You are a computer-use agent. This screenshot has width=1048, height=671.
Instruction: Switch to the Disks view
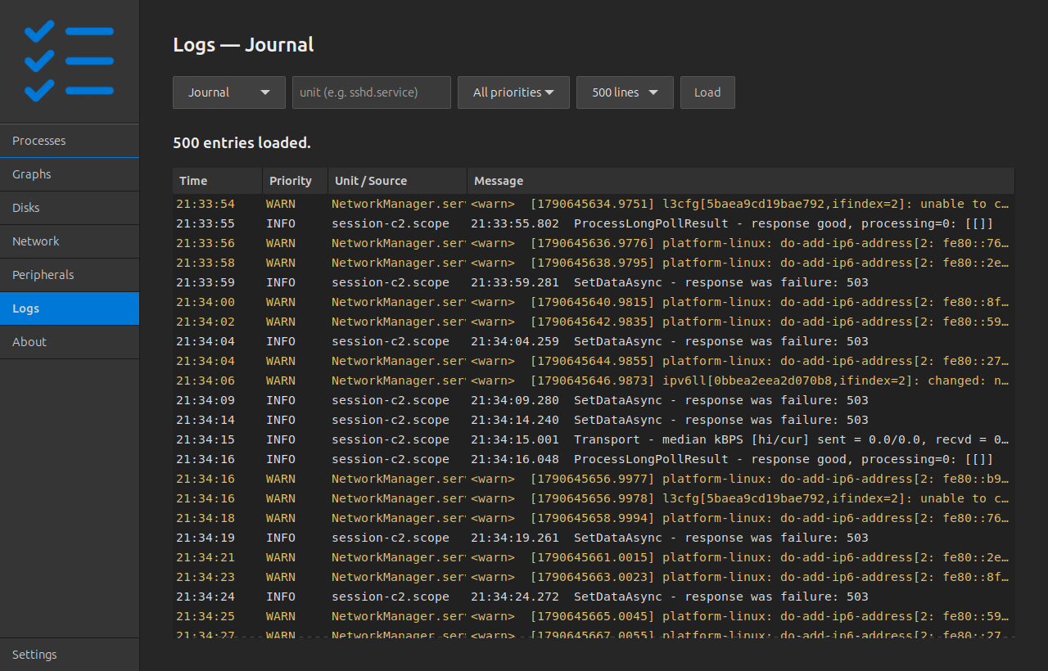(70, 208)
